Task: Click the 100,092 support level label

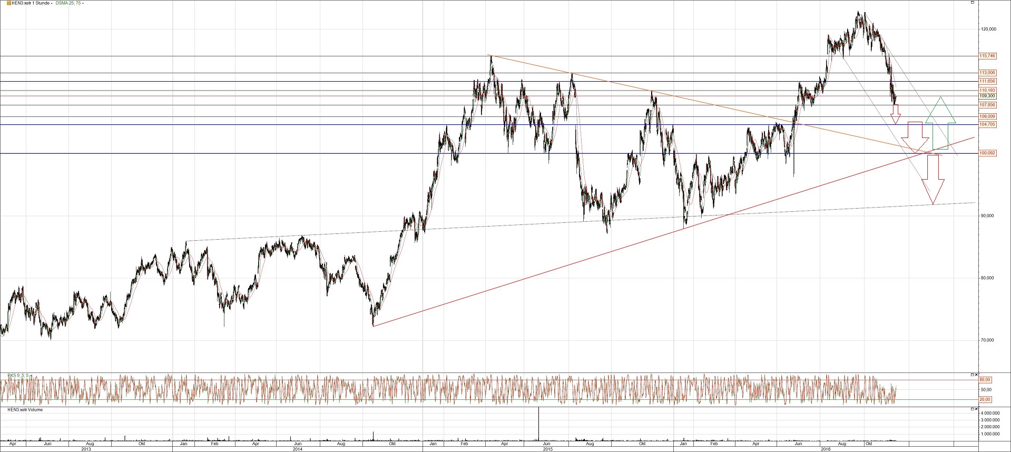Action: (987, 153)
